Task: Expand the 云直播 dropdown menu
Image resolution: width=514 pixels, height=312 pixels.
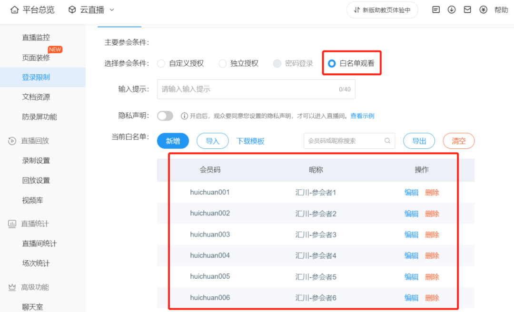Action: pos(112,10)
